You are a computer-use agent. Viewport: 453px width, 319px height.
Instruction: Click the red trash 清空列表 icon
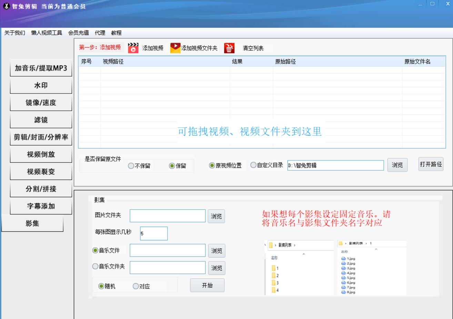coord(229,48)
